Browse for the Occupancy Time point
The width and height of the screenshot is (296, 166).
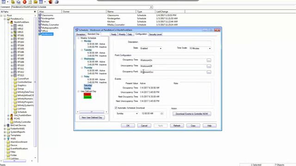209,60
